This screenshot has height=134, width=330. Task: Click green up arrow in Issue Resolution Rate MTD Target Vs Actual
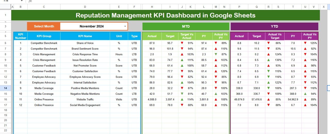pyautogui.click(x=182, y=60)
